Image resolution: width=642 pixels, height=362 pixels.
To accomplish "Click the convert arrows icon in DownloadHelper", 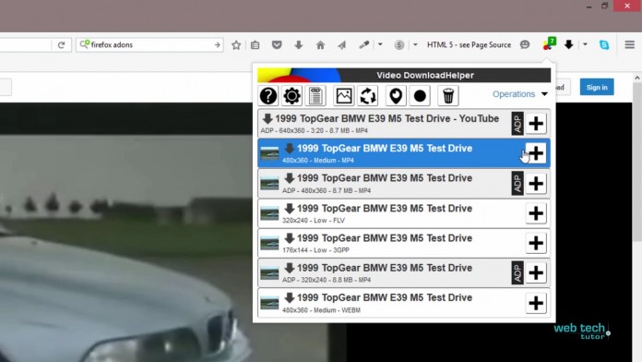I will coord(368,96).
